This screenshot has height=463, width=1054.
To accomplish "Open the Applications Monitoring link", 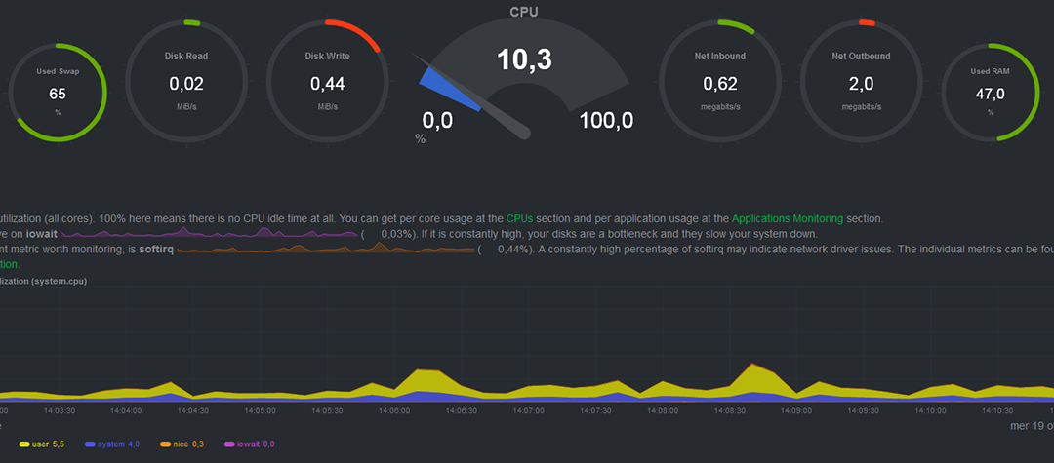I will click(788, 218).
